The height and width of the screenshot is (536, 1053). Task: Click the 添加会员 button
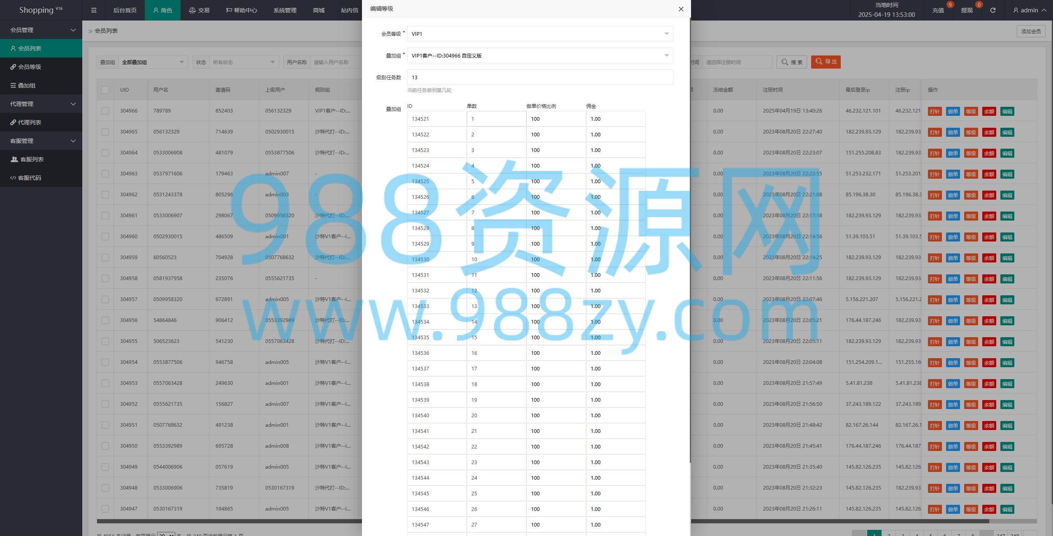tap(1031, 31)
